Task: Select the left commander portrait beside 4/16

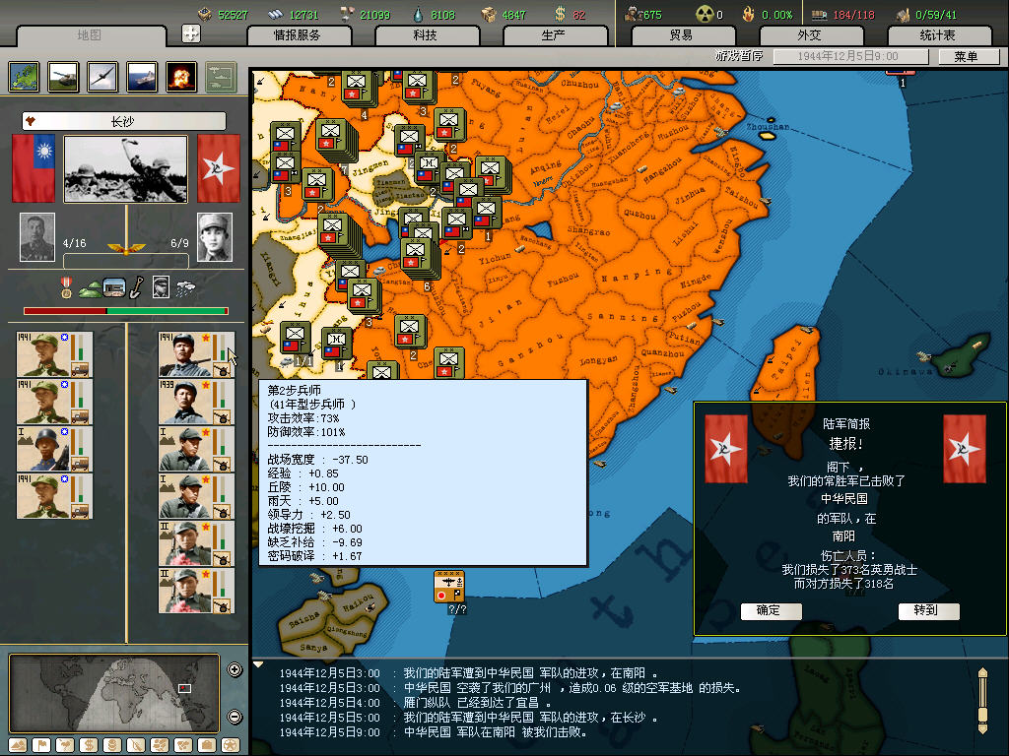Action: (x=37, y=237)
